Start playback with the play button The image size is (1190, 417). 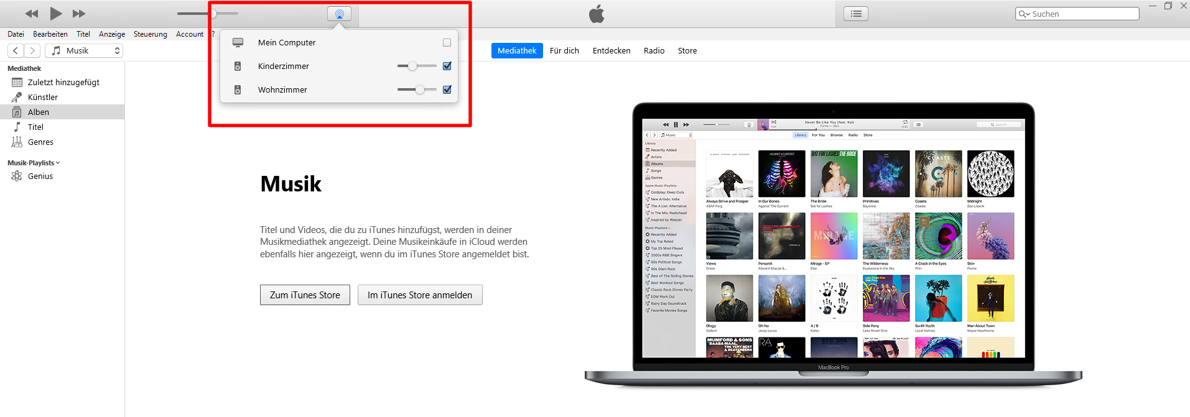[x=56, y=13]
